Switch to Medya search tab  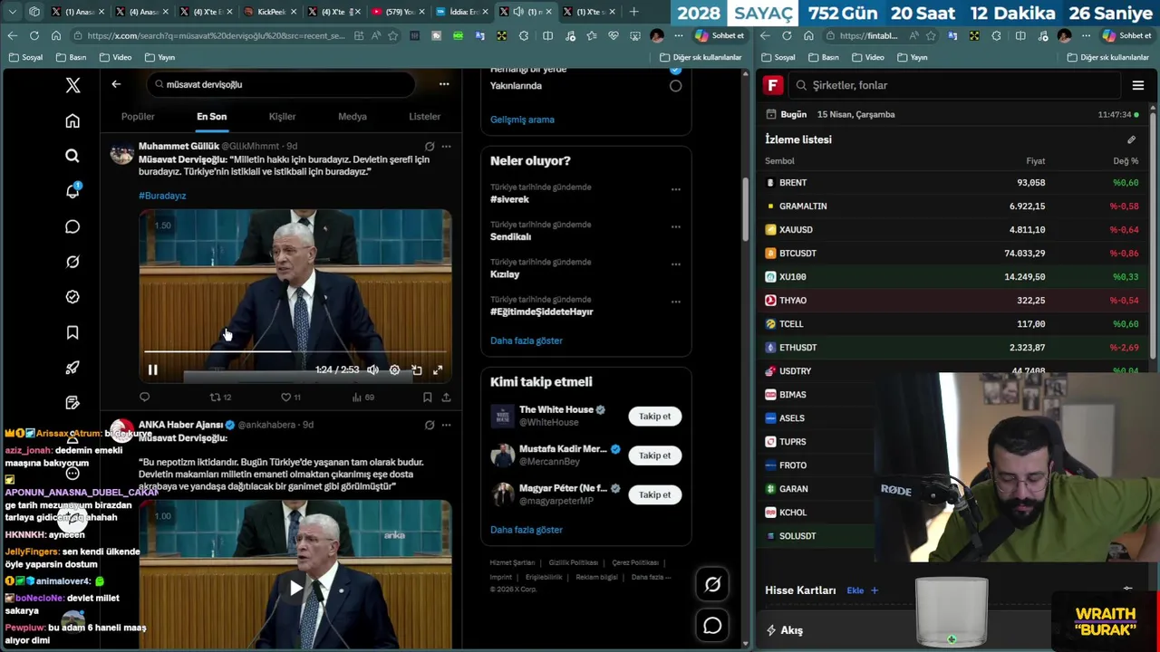coord(353,116)
